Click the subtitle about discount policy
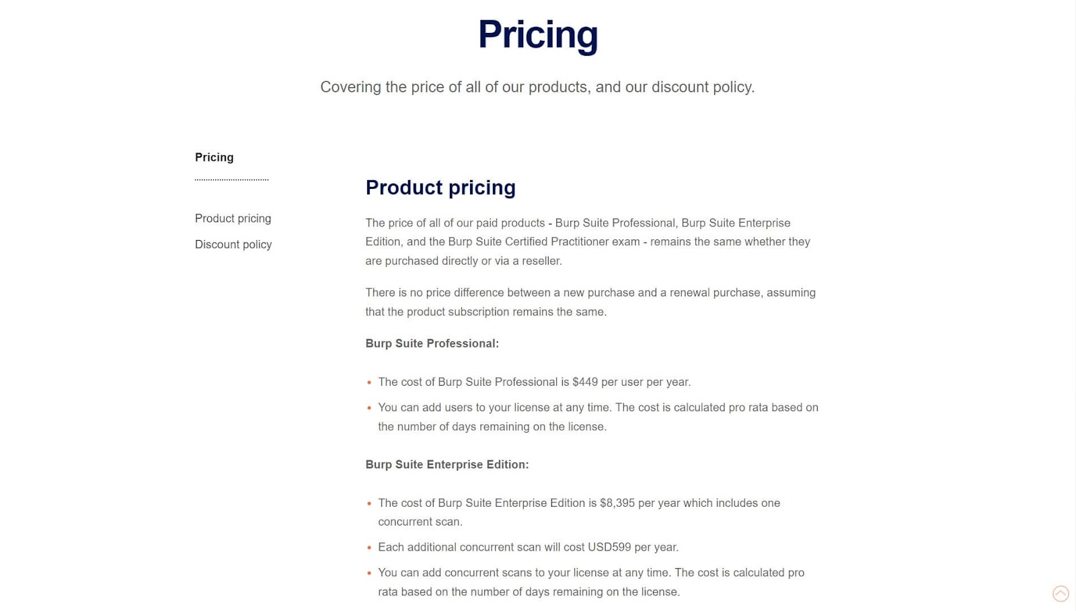This screenshot has height=611, width=1076. [537, 87]
